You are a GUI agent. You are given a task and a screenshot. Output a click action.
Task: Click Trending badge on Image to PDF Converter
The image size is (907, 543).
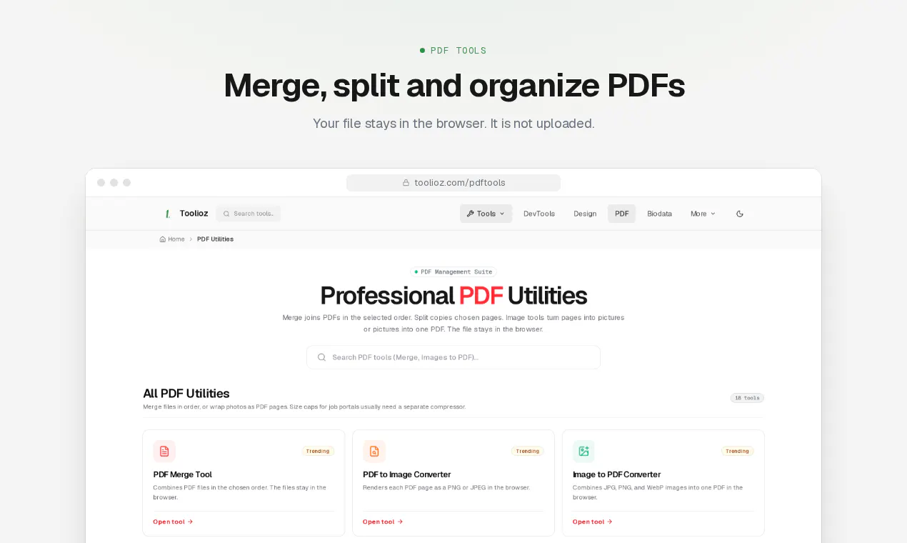[x=738, y=451]
